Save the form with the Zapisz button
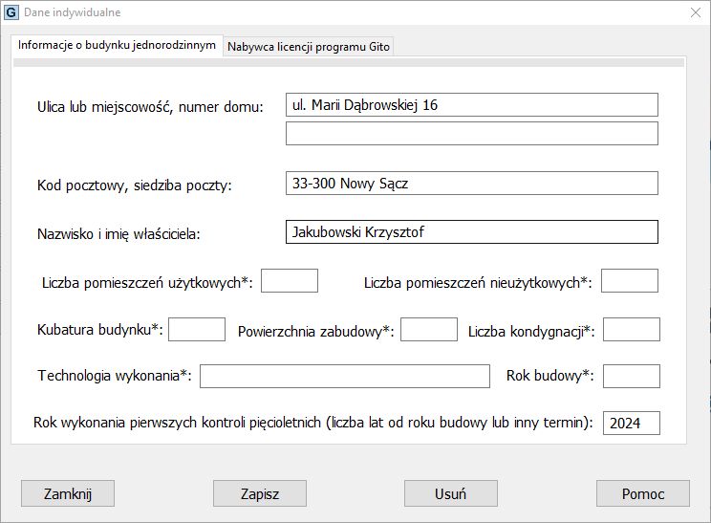The height and width of the screenshot is (523, 711). (260, 493)
